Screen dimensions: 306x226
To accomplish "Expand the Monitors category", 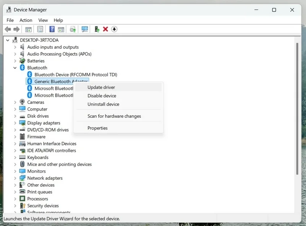I will [x=15, y=171].
